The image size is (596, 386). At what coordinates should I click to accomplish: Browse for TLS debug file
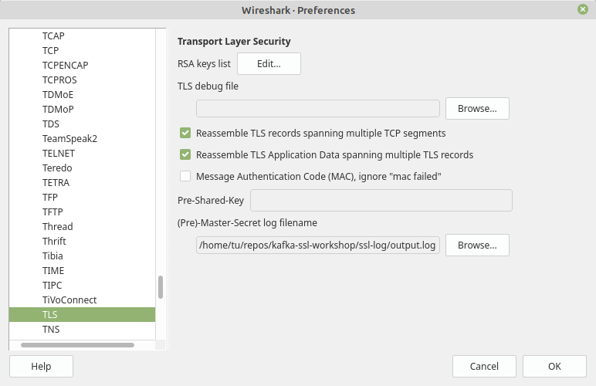pyautogui.click(x=477, y=108)
